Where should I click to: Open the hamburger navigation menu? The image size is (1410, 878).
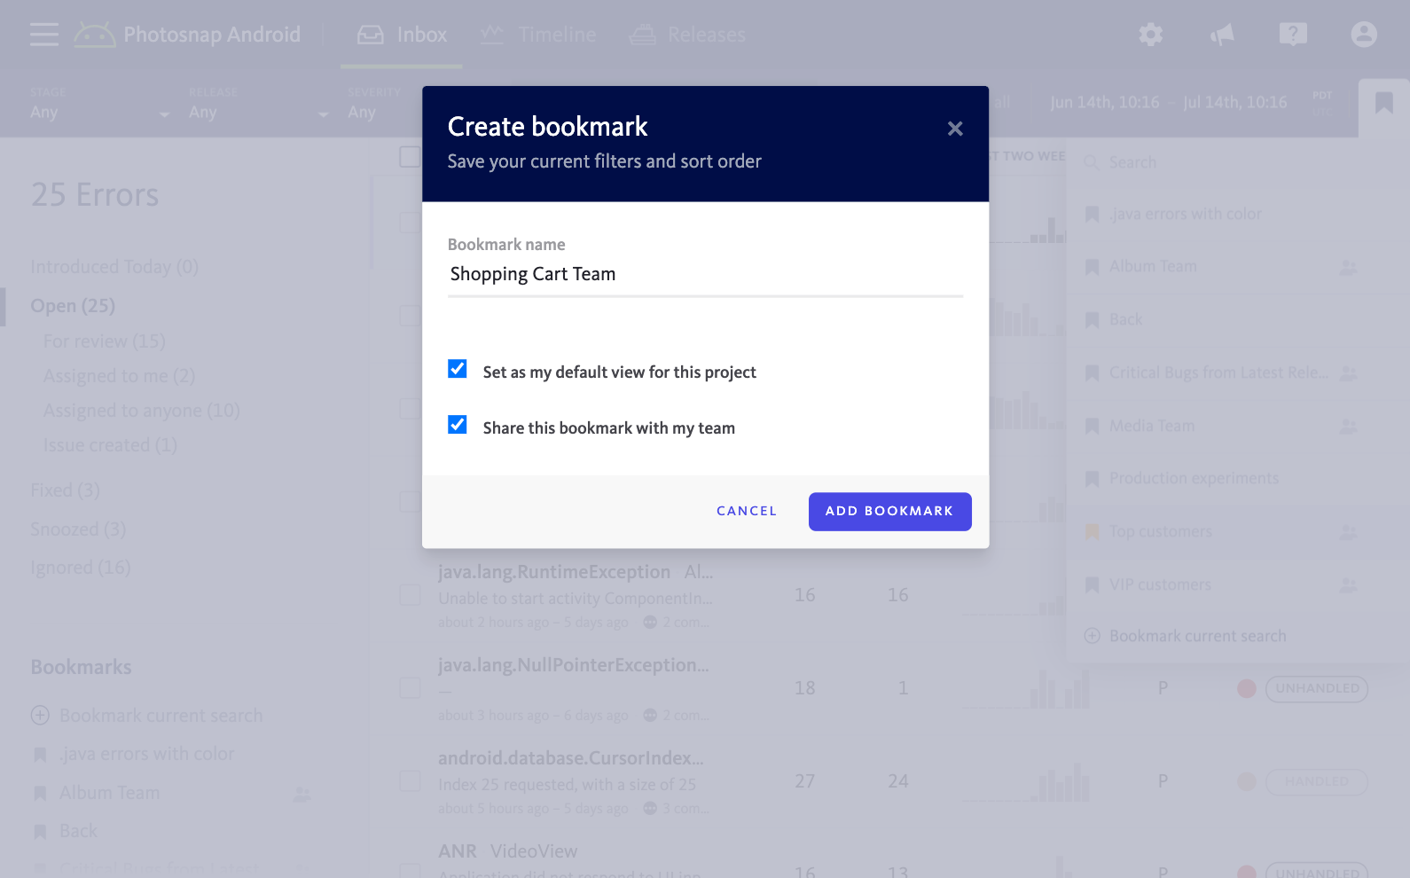43,35
